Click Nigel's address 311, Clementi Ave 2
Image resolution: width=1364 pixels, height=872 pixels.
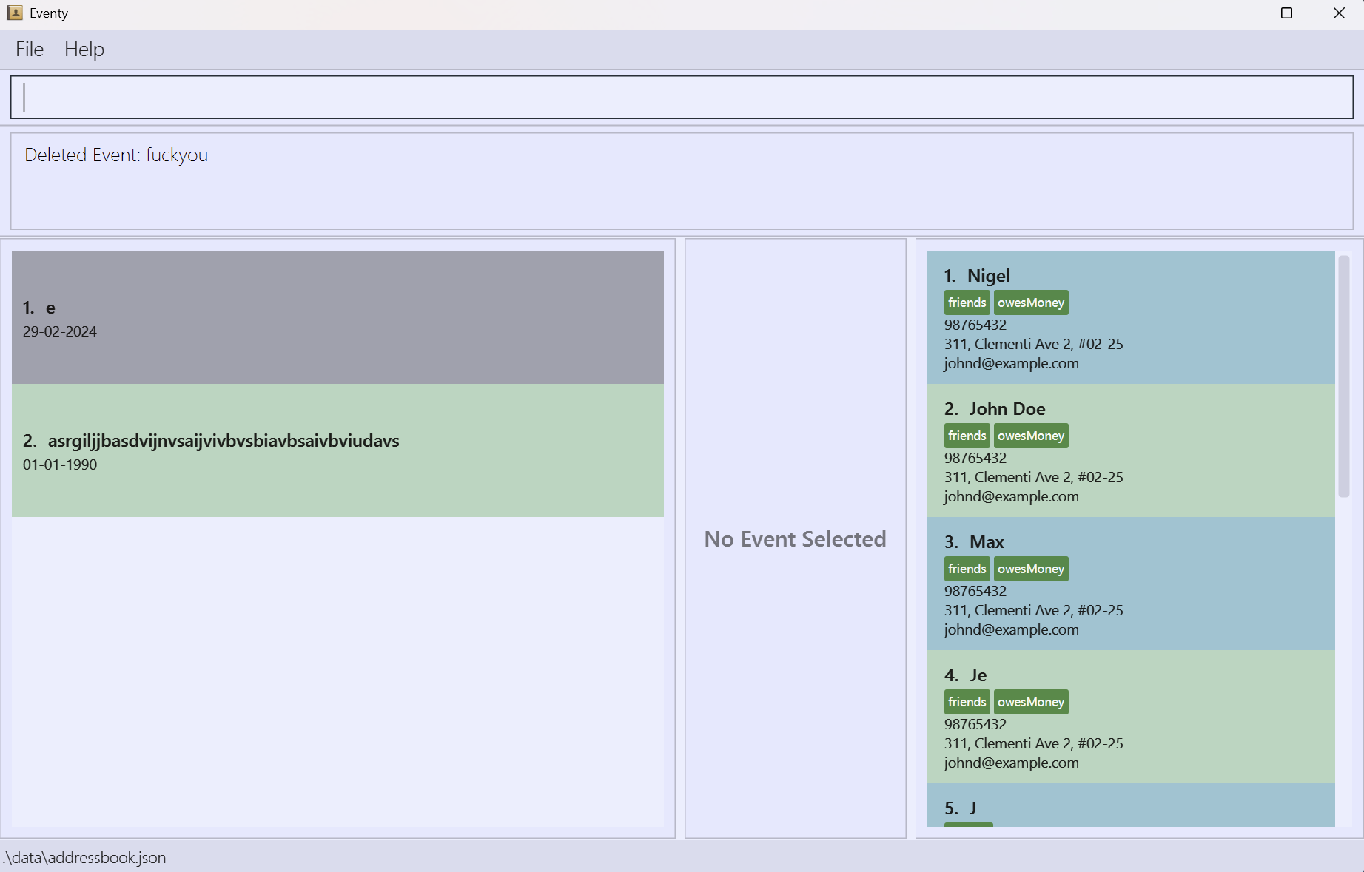tap(1033, 344)
